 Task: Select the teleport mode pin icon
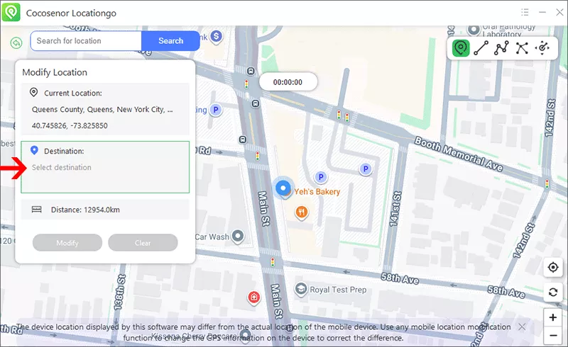[460, 48]
